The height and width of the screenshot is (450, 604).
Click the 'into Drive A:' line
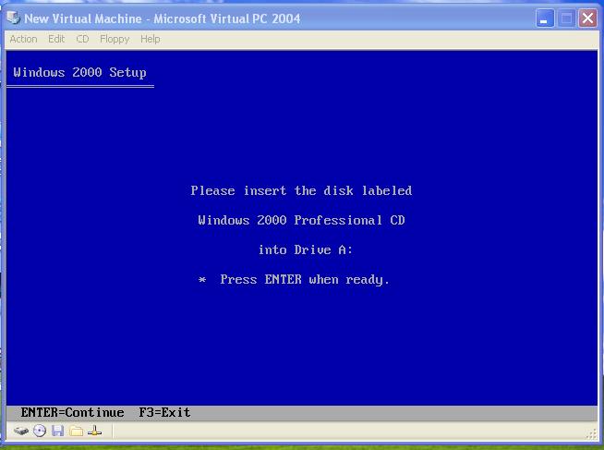coord(306,250)
